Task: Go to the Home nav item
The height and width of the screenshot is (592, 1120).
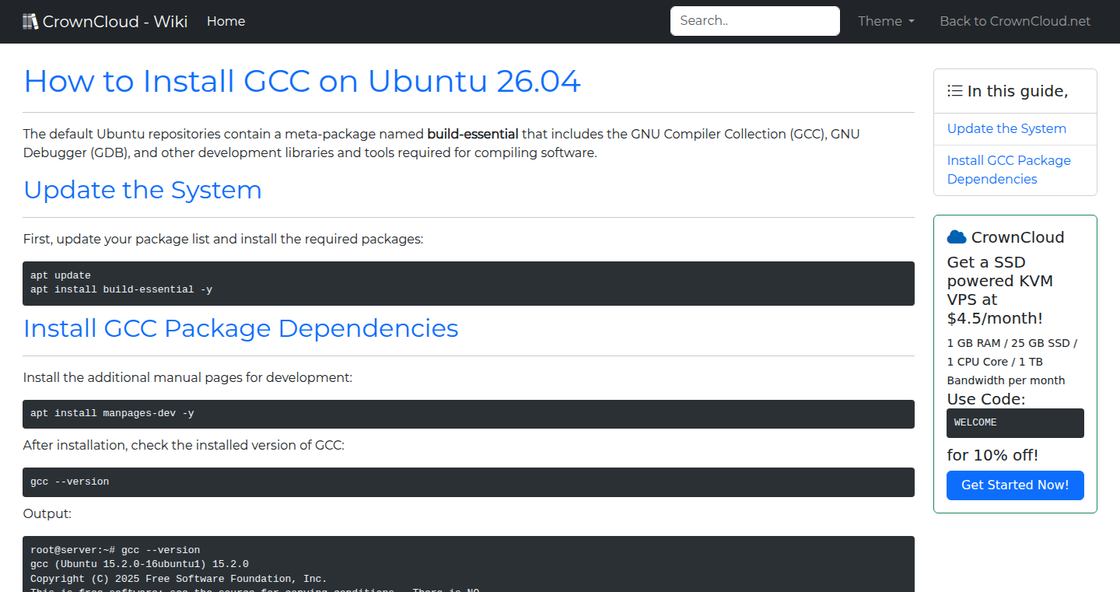Action: click(226, 21)
